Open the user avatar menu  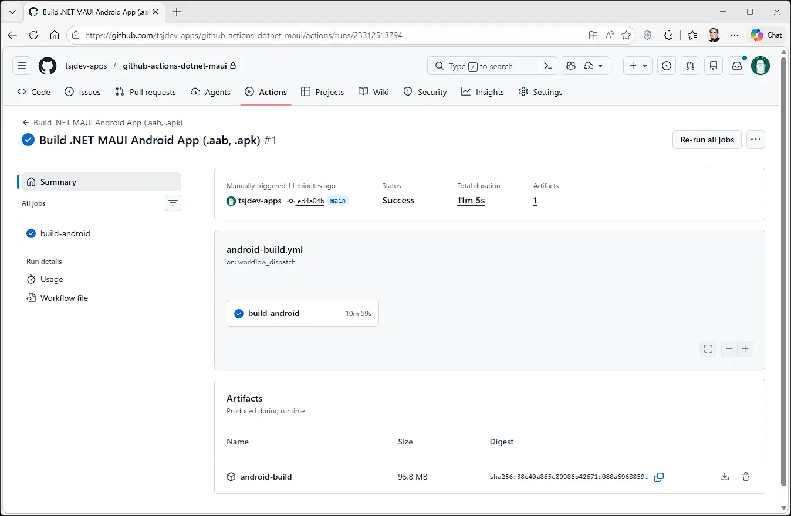[x=760, y=66]
